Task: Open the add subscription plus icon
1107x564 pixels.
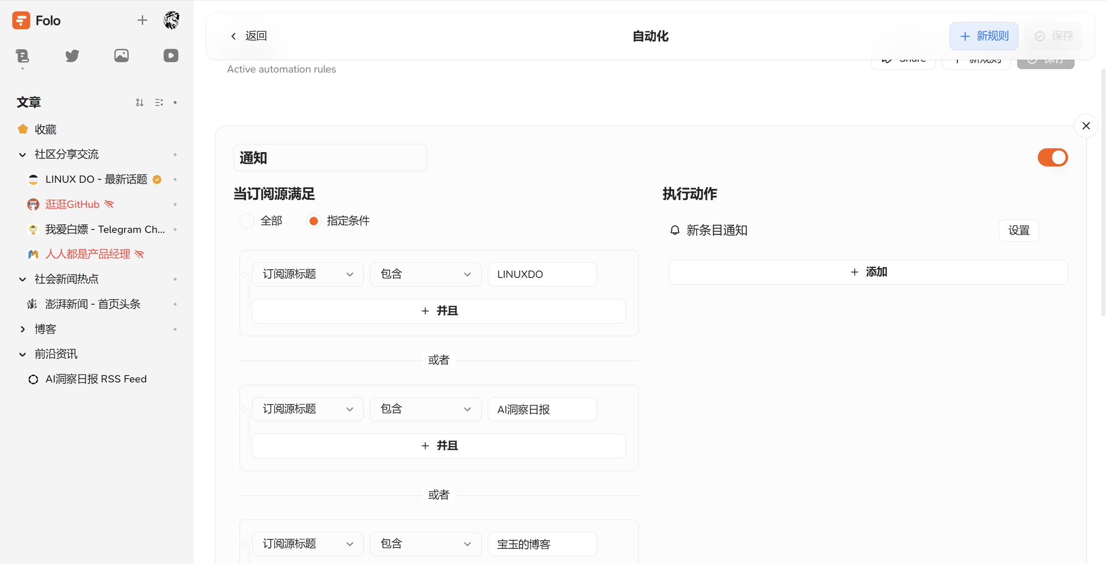Action: point(142,20)
